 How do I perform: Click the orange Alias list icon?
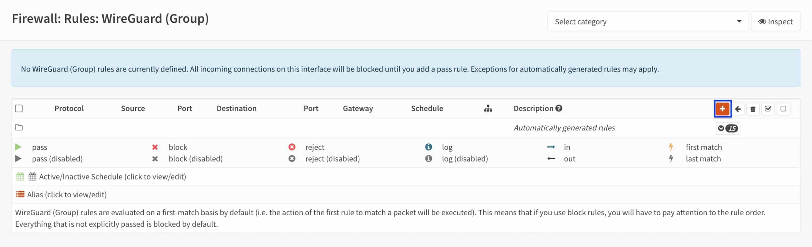(x=20, y=194)
